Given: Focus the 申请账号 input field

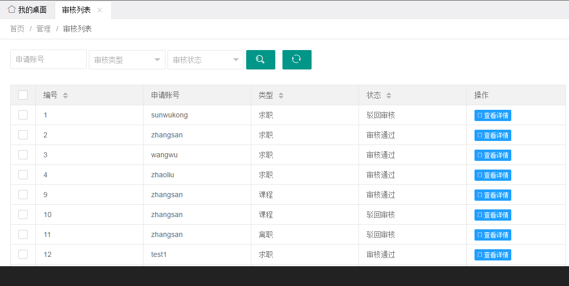Looking at the screenshot, I should pos(49,59).
